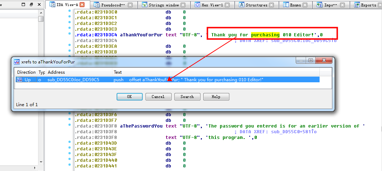Toggle breakpoint dot at .rdata:0231D3EA
382x171 pixels.
[x=70, y=46]
